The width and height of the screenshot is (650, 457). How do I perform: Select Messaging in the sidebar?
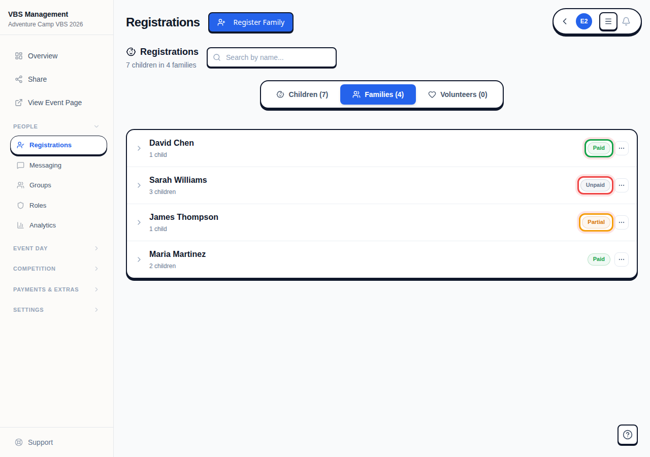point(46,165)
